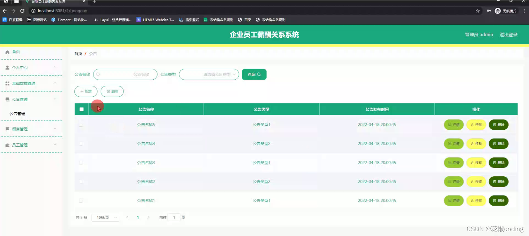Check the checkbox for 公告名称1 row

click(81, 200)
